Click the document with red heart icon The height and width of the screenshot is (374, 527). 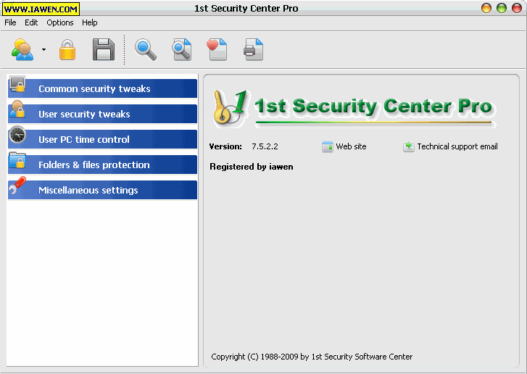pyautogui.click(x=217, y=50)
